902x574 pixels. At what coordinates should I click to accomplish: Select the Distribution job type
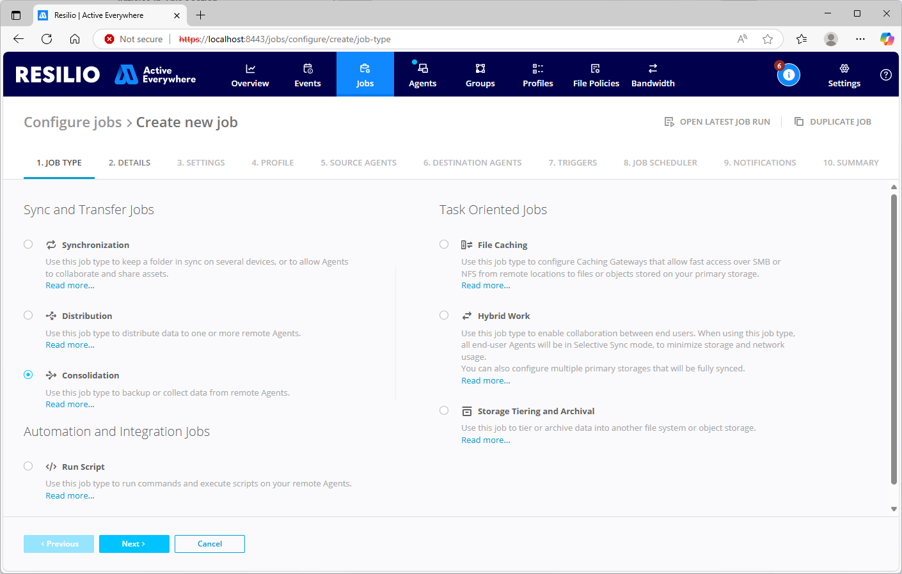click(28, 315)
